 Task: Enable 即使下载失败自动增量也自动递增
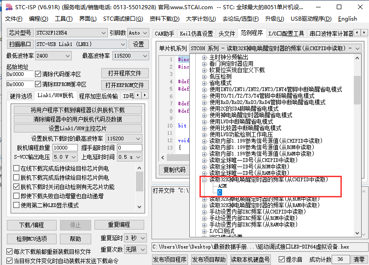16,196
